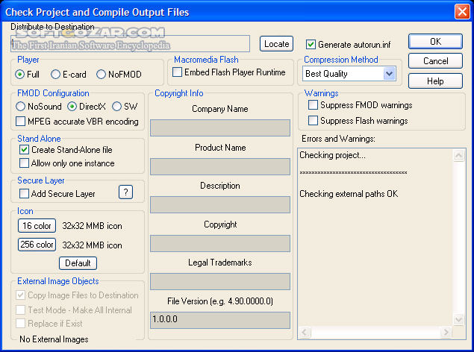The image size is (474, 352).
Task: Click the Company Name input field
Action: coord(220,128)
